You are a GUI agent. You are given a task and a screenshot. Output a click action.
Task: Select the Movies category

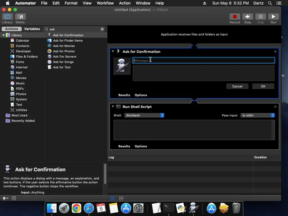click(x=21, y=78)
